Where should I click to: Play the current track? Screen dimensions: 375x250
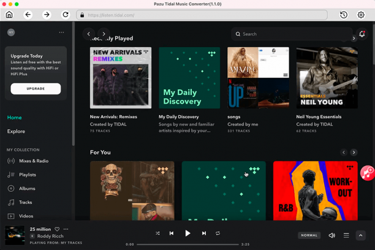coord(187,233)
